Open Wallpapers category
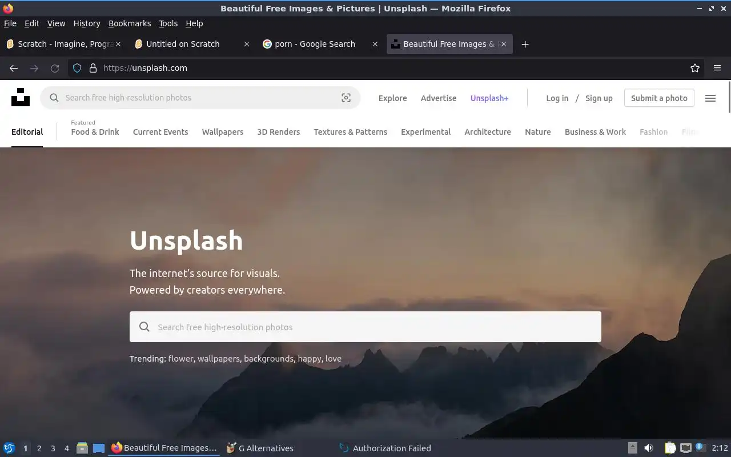The image size is (731, 457). [223, 132]
